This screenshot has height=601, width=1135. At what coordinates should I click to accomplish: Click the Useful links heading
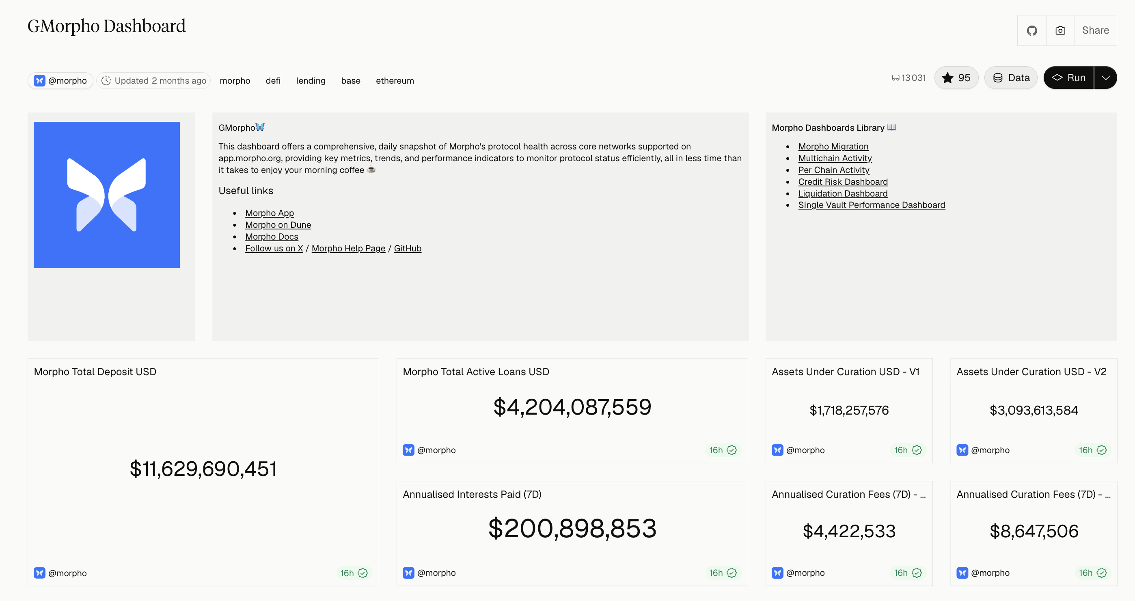246,191
